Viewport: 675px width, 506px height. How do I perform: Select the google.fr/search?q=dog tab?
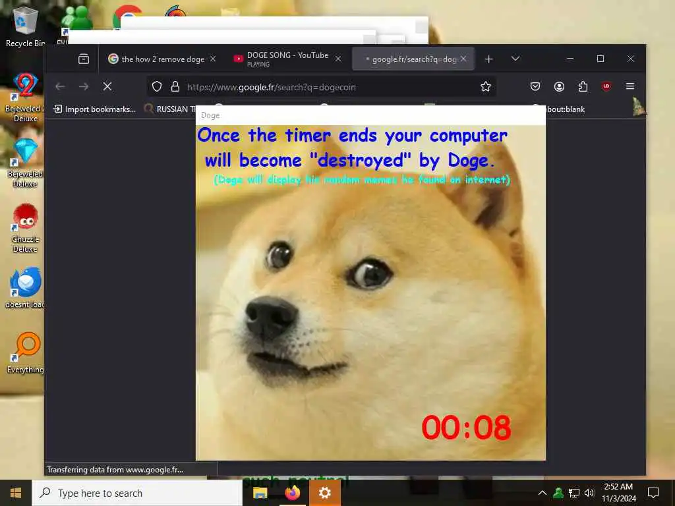point(413,59)
